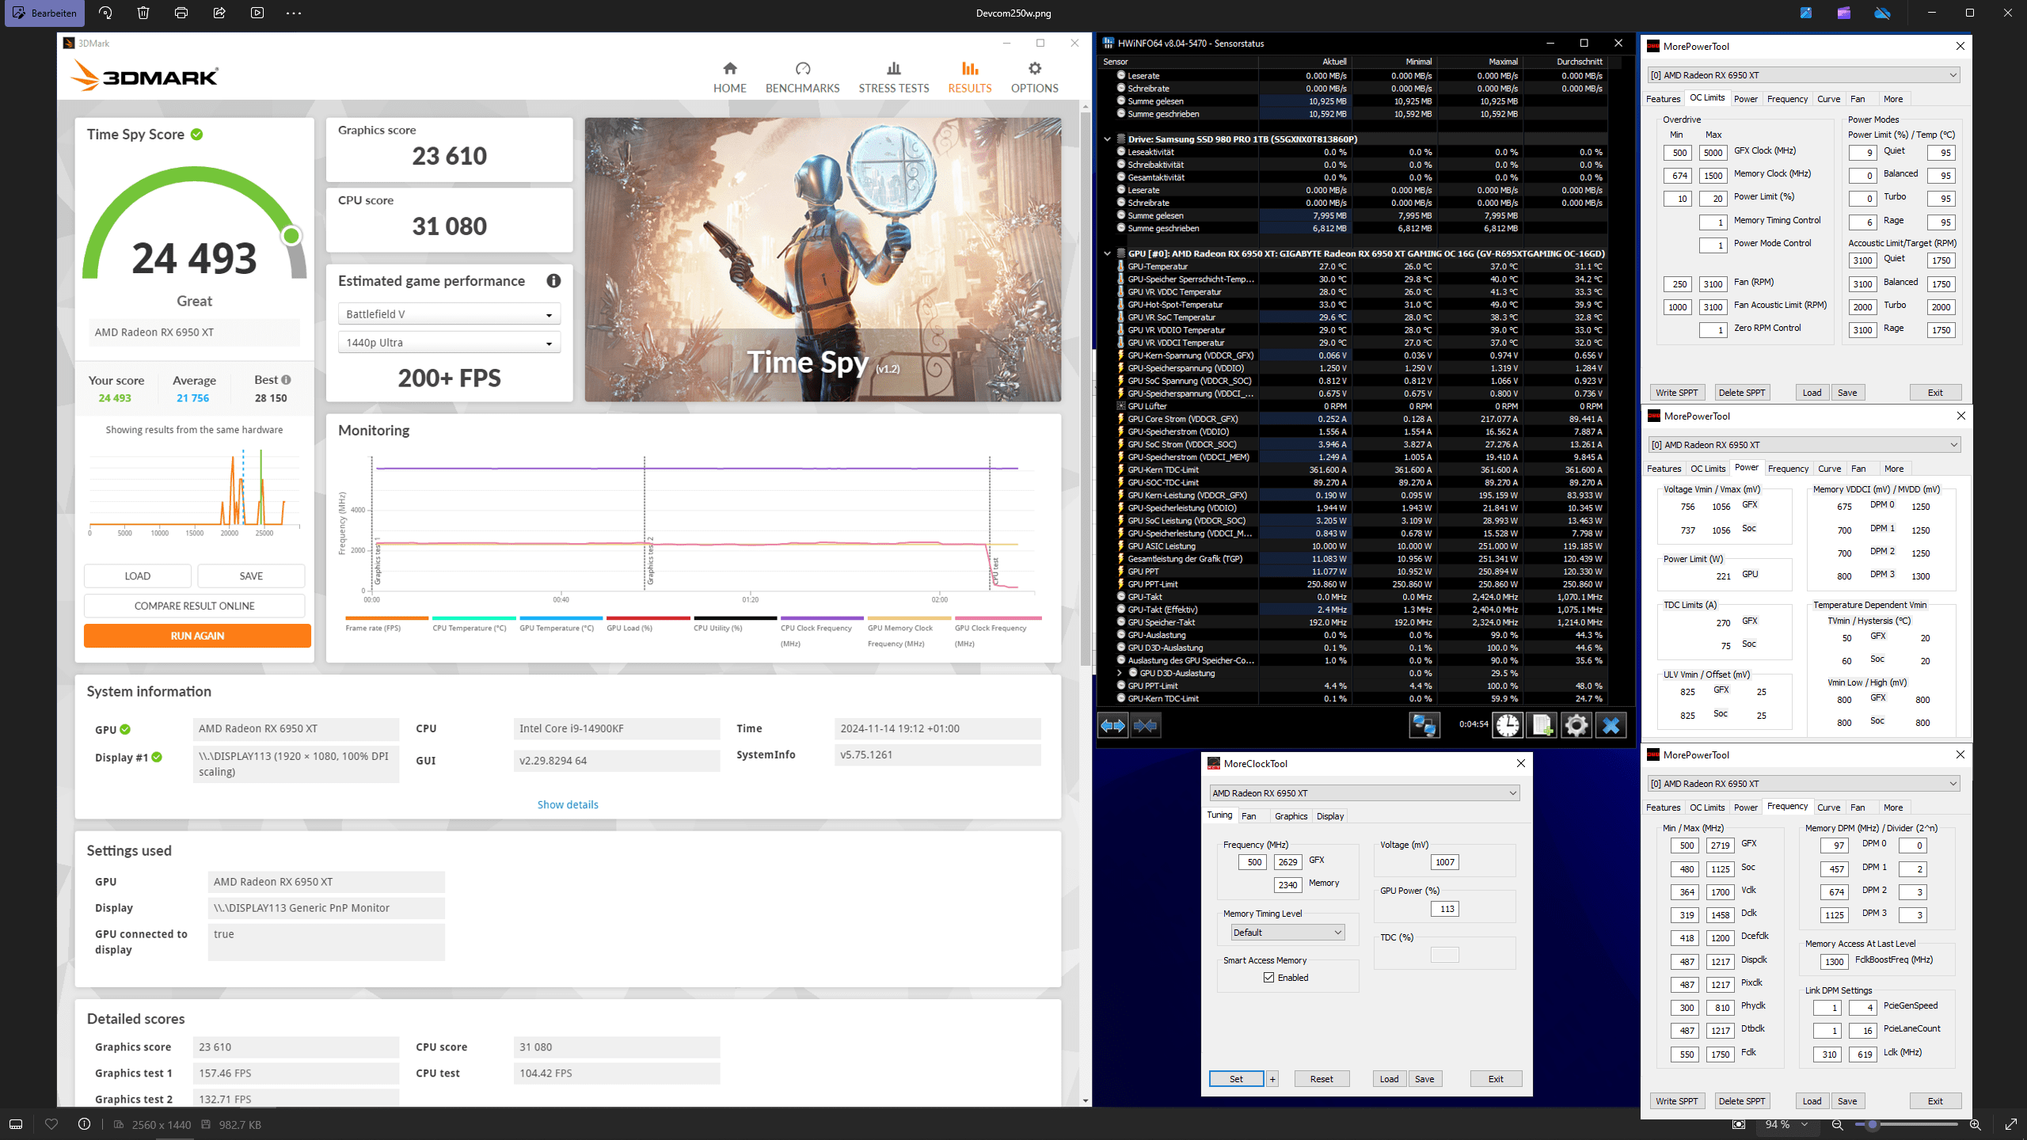Click HWiNFO clock reset timer icon
2027x1140 pixels.
[x=1508, y=725]
